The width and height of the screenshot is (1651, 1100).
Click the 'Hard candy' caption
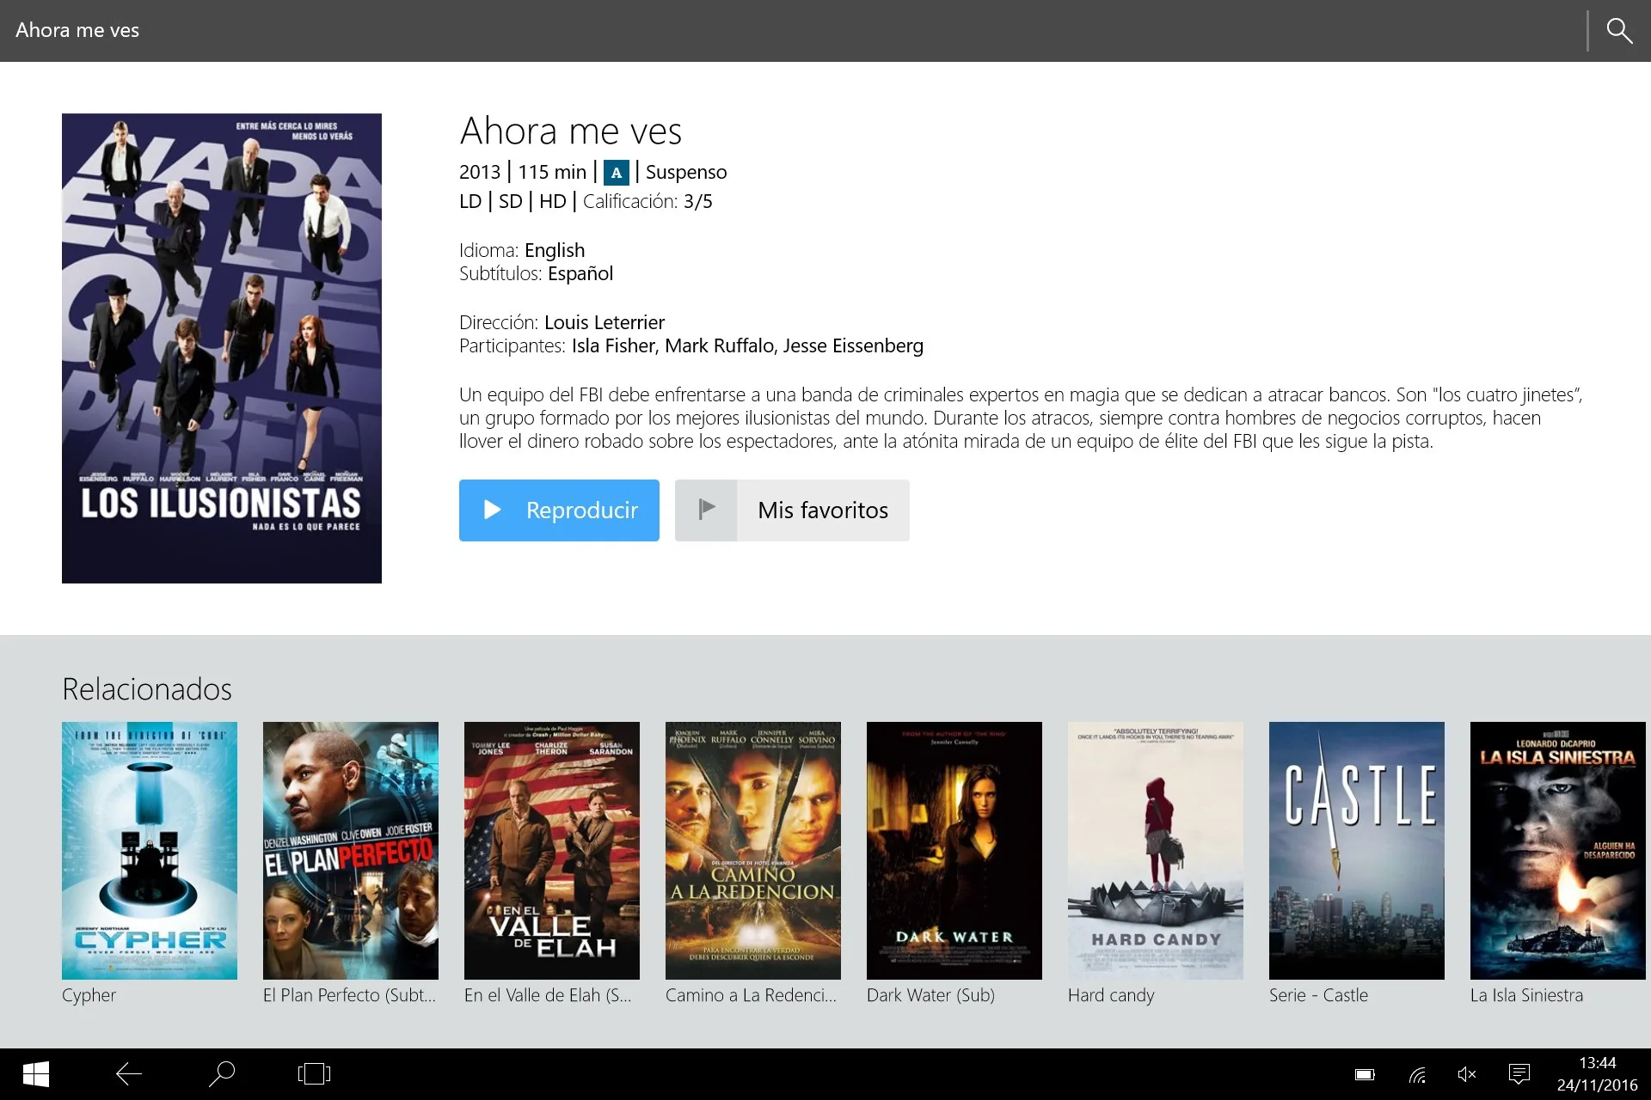click(1111, 995)
